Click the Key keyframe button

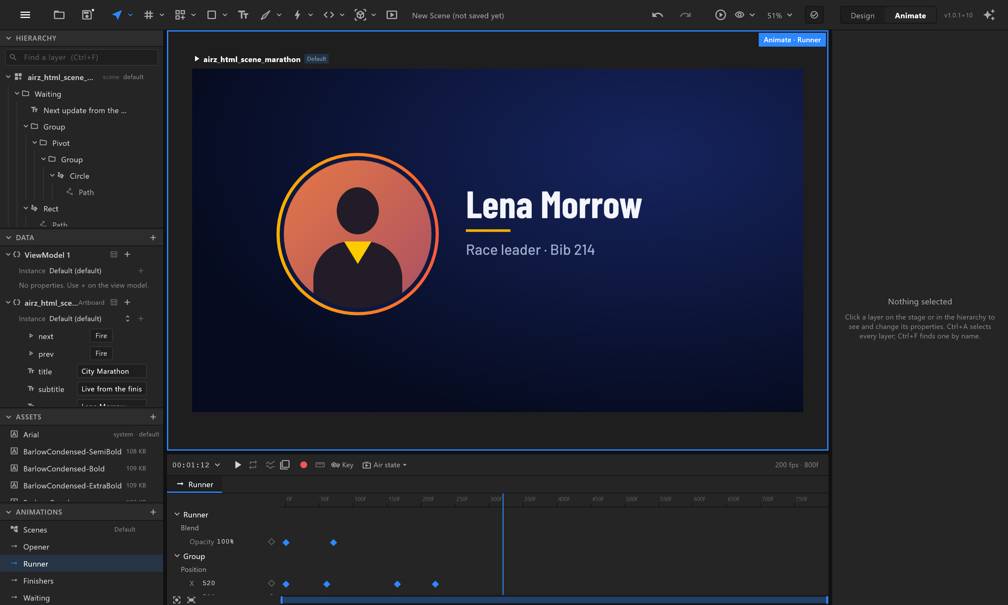point(342,465)
